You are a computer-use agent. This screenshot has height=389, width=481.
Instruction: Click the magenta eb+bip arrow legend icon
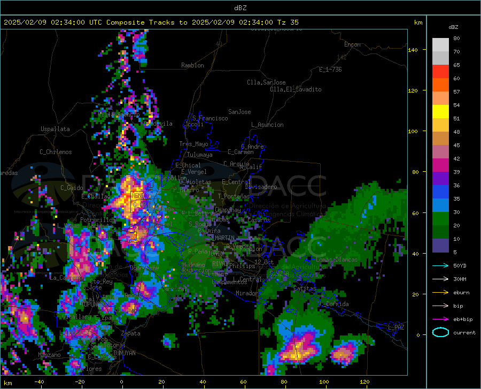click(x=440, y=319)
